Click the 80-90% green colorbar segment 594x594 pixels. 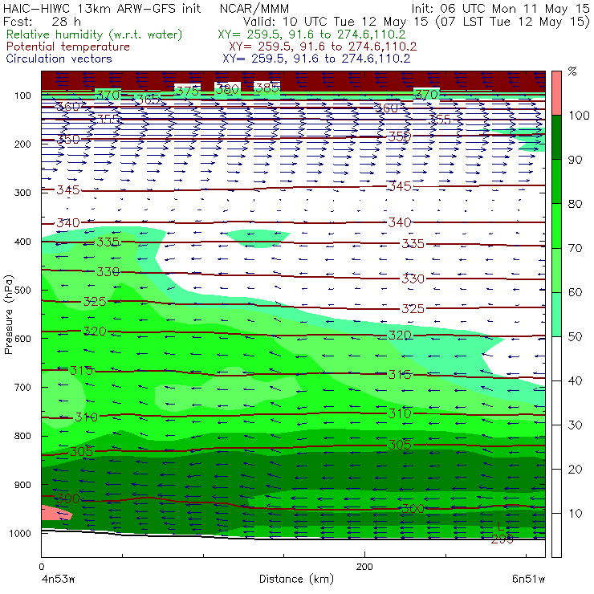coord(556,181)
